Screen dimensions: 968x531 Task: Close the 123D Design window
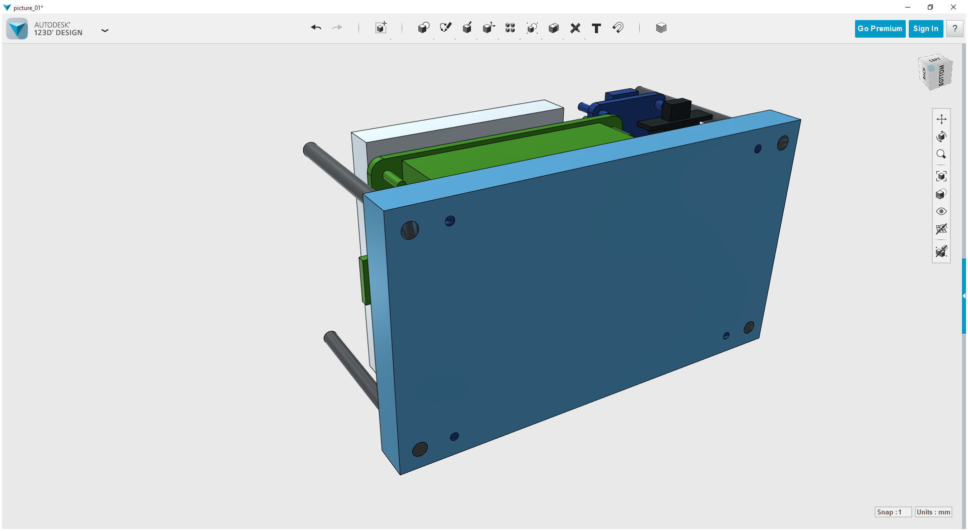953,7
